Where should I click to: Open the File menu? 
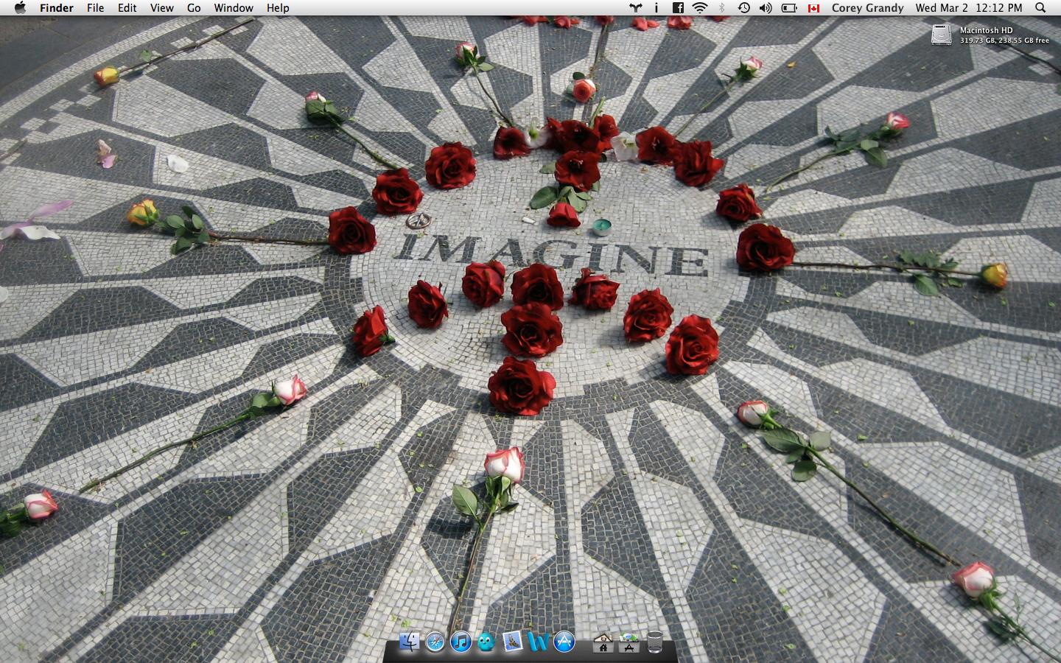95,7
